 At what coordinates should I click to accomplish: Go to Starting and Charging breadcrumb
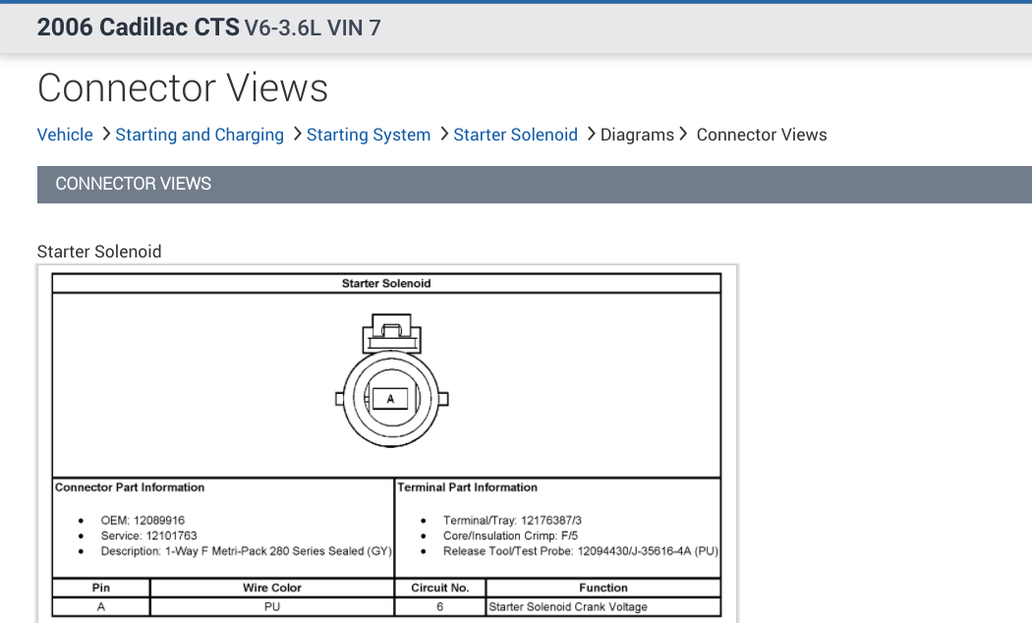[x=200, y=135]
